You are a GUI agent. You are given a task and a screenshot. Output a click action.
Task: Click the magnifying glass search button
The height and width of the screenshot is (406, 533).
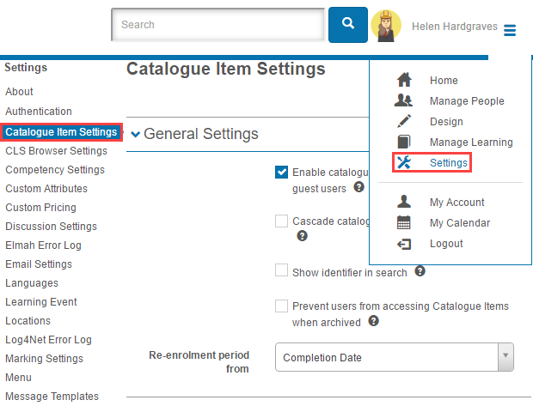click(347, 25)
